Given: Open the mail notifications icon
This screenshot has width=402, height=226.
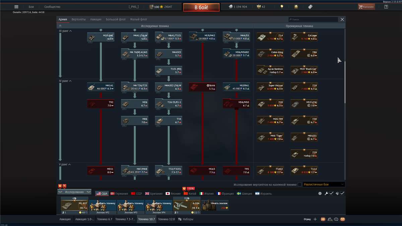Looking at the screenshot, I should tap(342, 219).
